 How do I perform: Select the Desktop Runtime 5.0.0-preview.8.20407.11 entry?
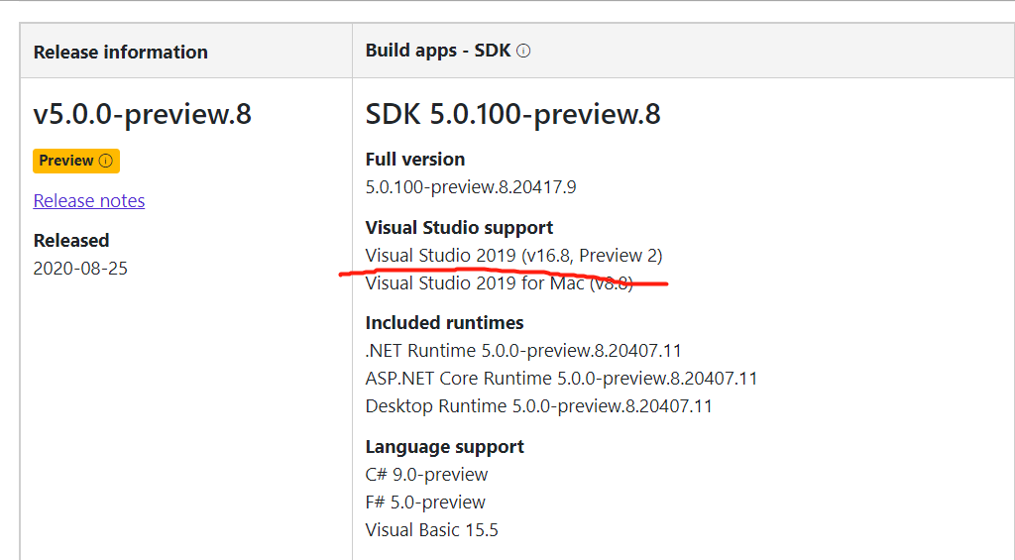tap(538, 406)
